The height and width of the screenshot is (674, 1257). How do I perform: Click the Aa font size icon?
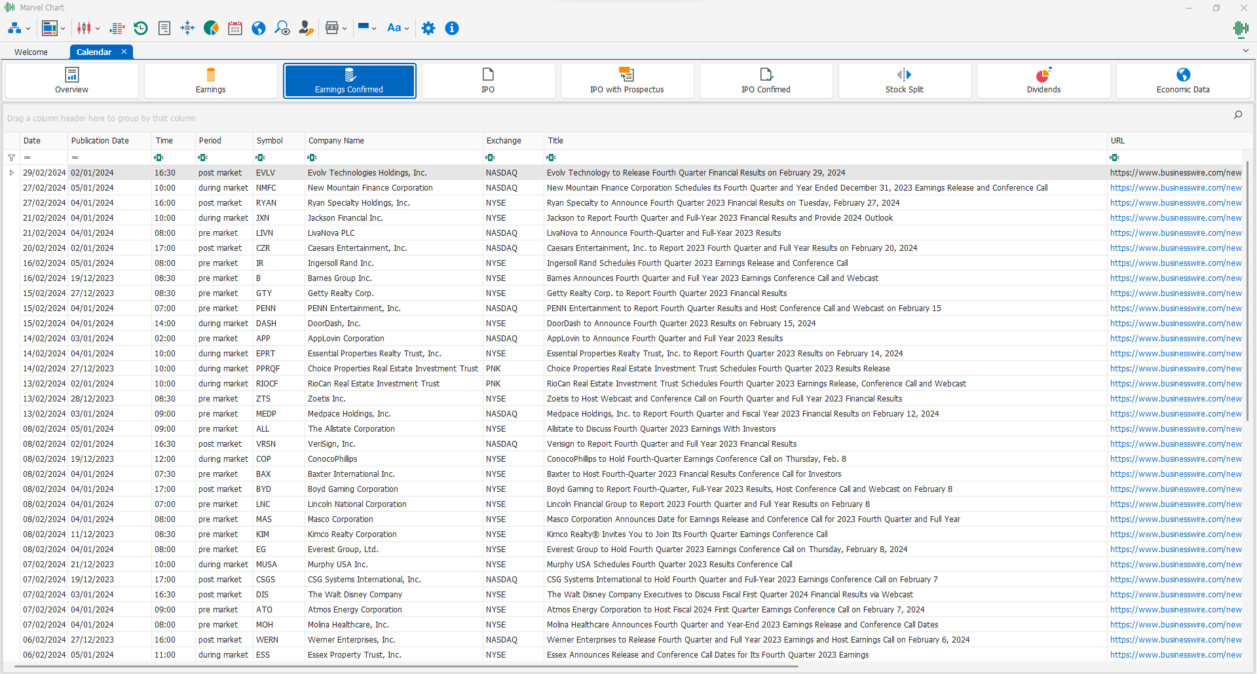tap(394, 28)
